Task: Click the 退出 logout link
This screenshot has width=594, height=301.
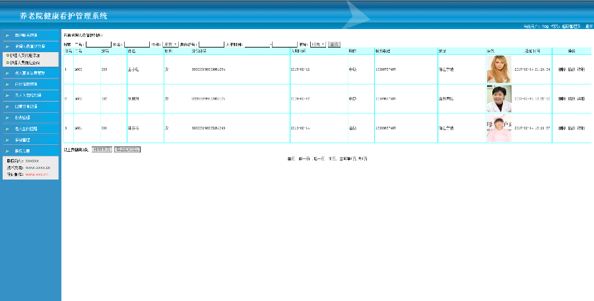Action: coord(589,26)
